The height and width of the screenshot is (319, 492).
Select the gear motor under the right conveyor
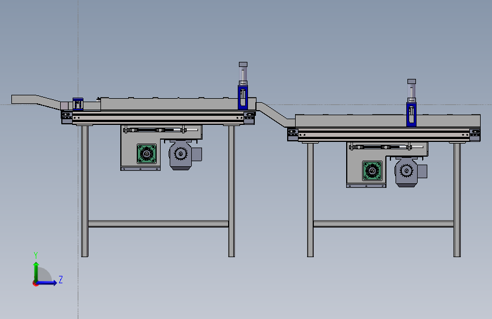coord(411,172)
